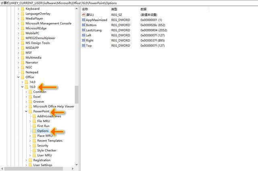Click the REG_SZ type cell
Screen dimensions: 258x171
117,15
